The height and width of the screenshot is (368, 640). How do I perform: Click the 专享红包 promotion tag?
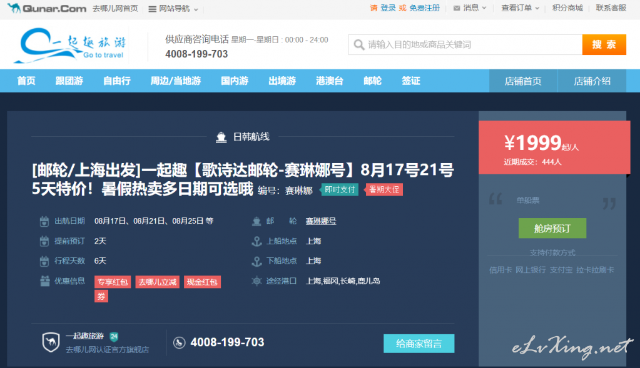click(113, 282)
